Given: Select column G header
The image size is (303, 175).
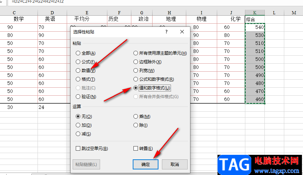Looking at the screenshot, I should point(142,13).
